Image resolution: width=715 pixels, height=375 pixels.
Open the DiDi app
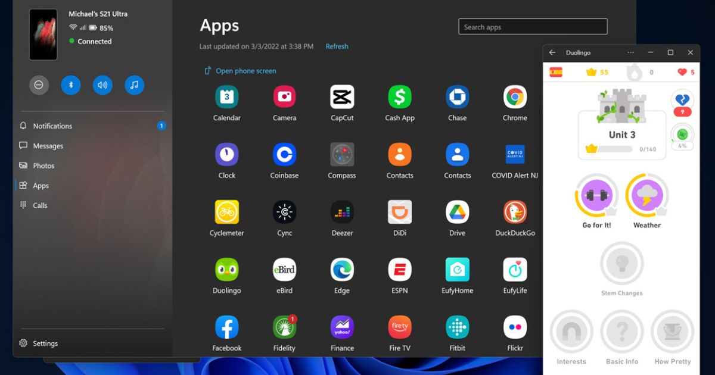[x=400, y=212]
